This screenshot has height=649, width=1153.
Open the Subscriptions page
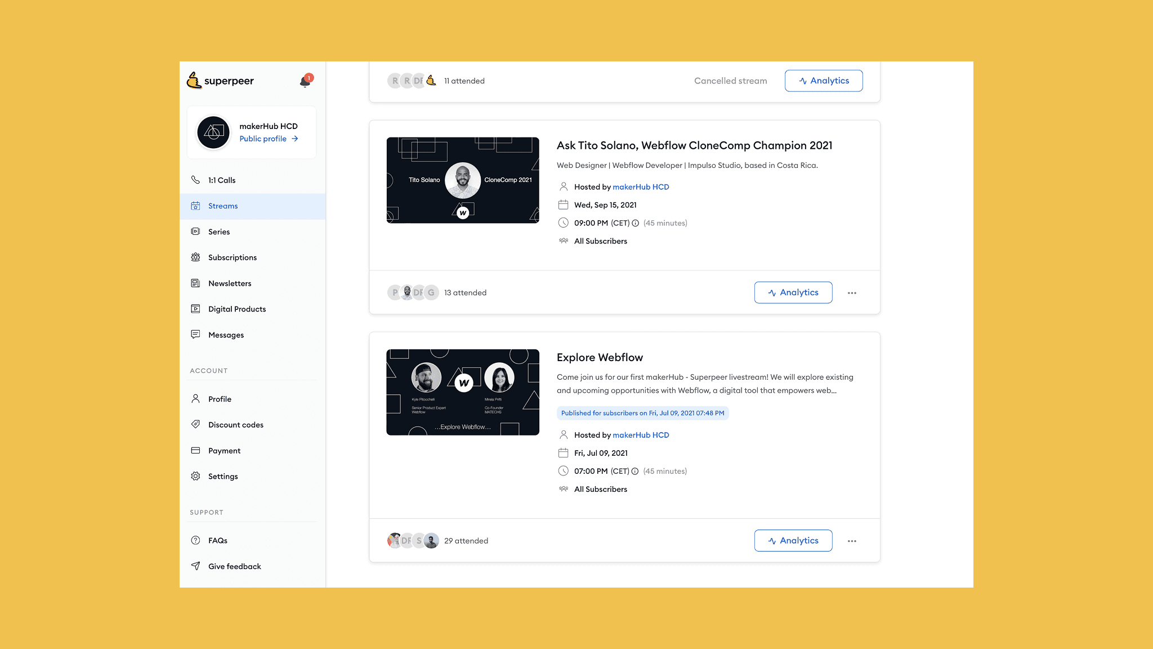point(232,257)
